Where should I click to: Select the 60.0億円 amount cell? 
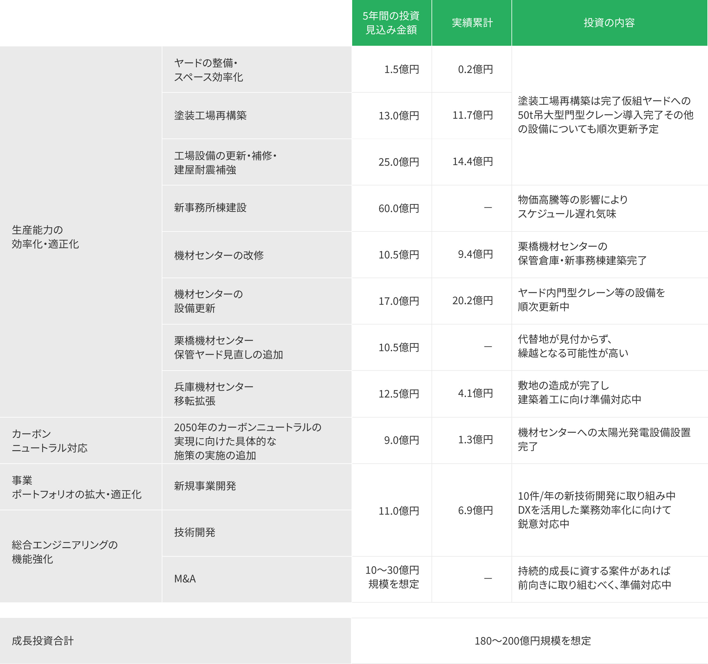pos(398,208)
